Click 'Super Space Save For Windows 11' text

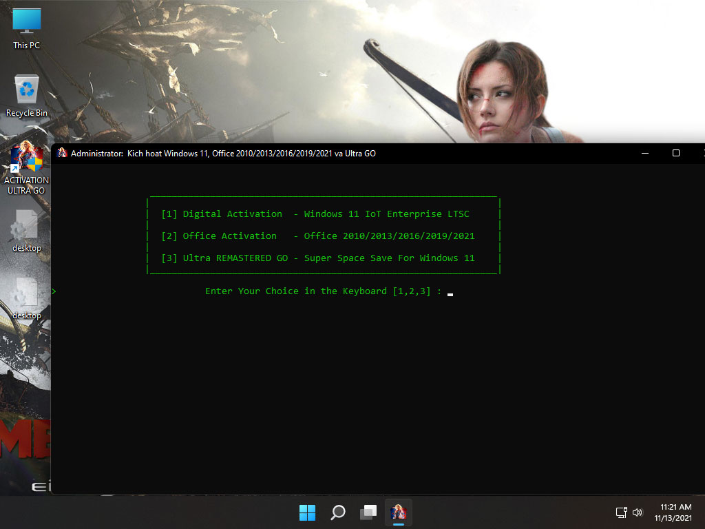[x=390, y=258]
